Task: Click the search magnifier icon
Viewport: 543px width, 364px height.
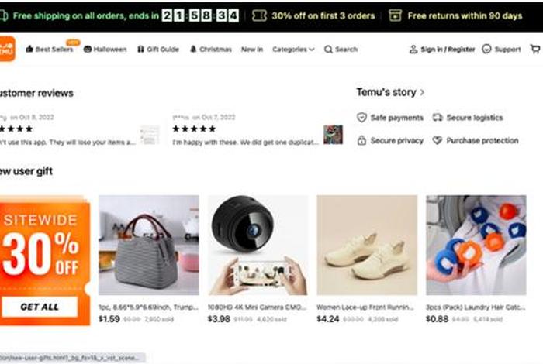Action: coord(328,49)
